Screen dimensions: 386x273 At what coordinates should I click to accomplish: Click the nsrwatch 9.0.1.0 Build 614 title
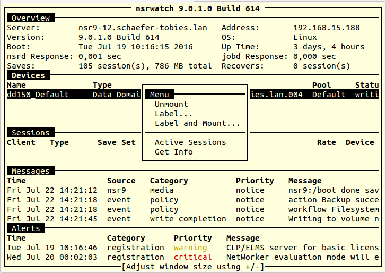[x=198, y=8]
